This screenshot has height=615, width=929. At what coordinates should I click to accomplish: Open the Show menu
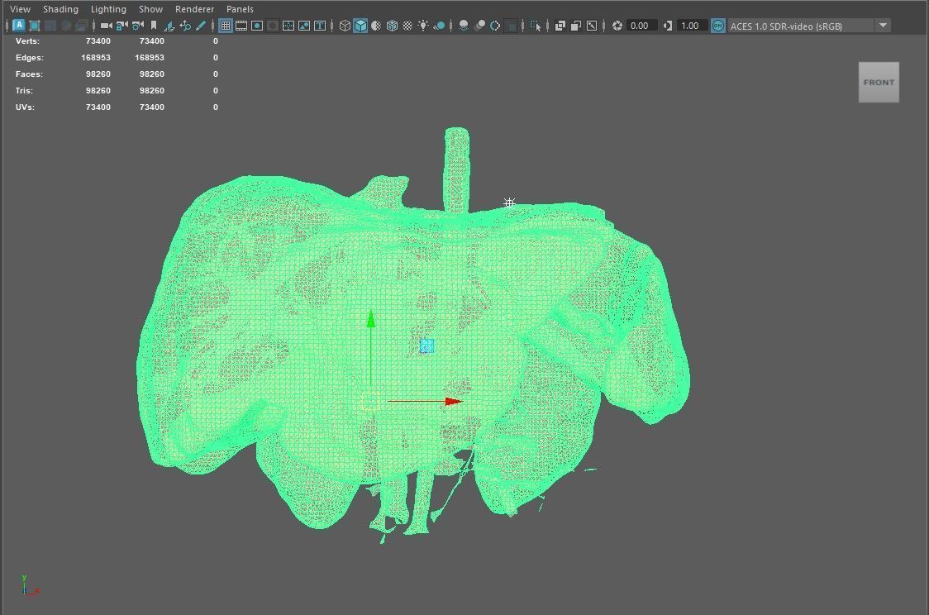click(x=150, y=9)
